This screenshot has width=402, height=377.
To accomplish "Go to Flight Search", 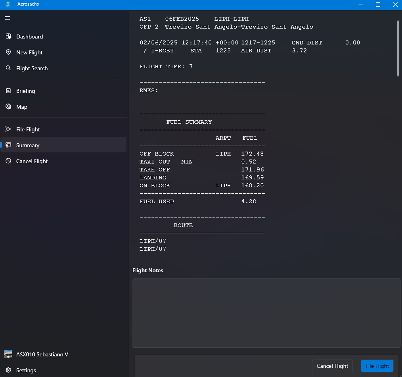I will (32, 68).
